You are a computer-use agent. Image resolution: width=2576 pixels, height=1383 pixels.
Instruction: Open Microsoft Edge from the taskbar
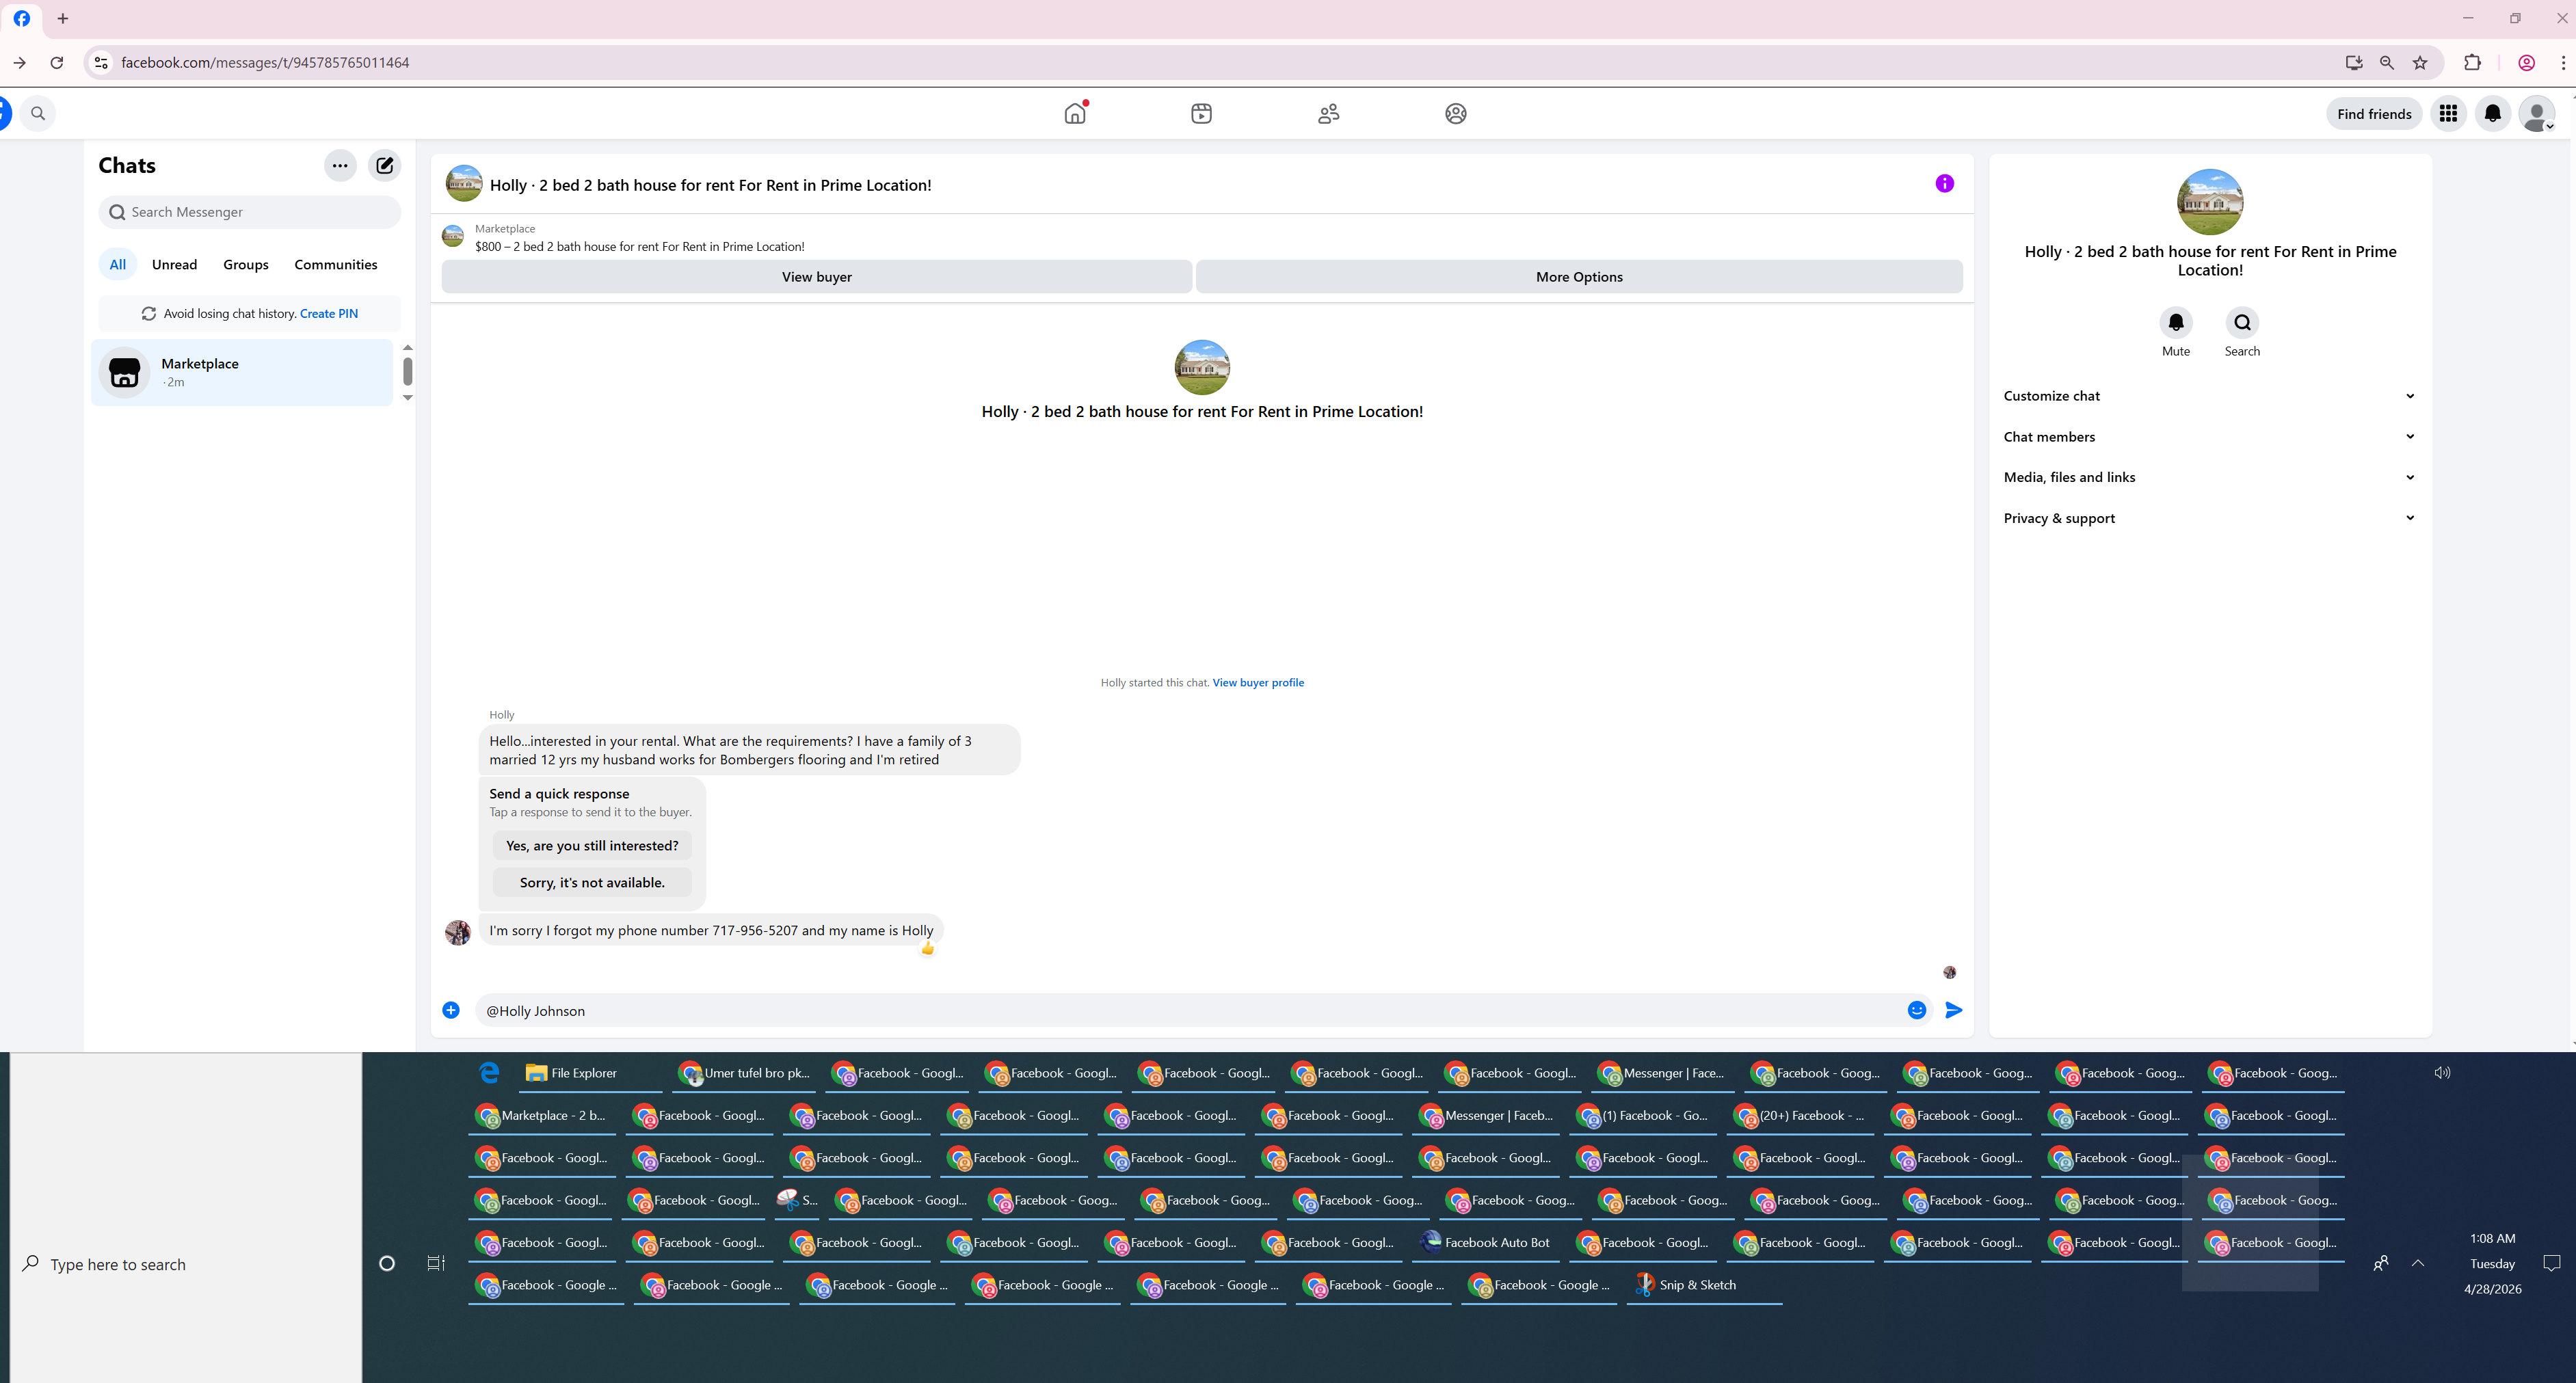[489, 1073]
